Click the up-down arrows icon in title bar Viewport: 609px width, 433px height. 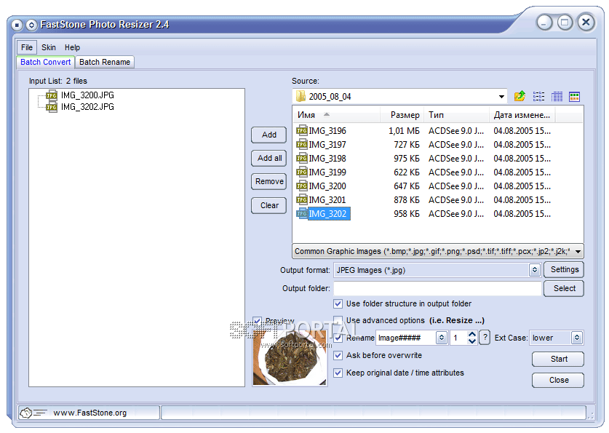click(x=31, y=25)
